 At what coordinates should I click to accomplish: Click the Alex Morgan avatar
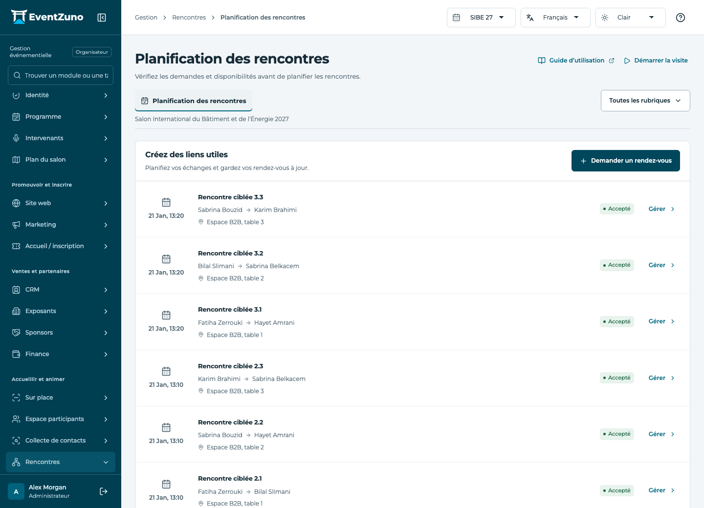pos(16,491)
